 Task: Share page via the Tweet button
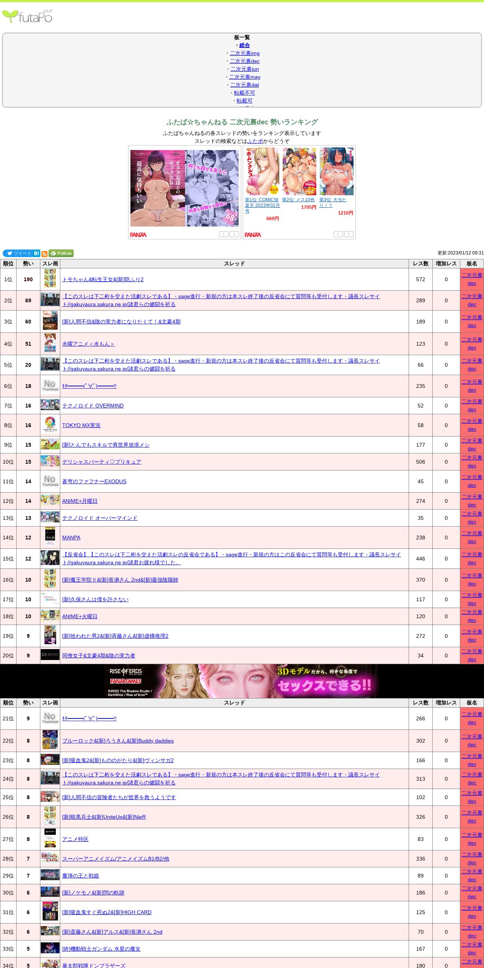17,253
